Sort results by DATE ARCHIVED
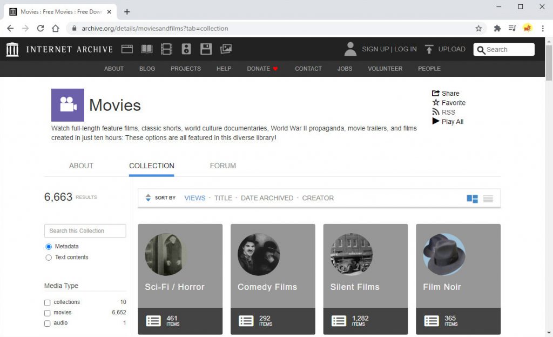Viewport: 553px width, 337px height. point(267,198)
